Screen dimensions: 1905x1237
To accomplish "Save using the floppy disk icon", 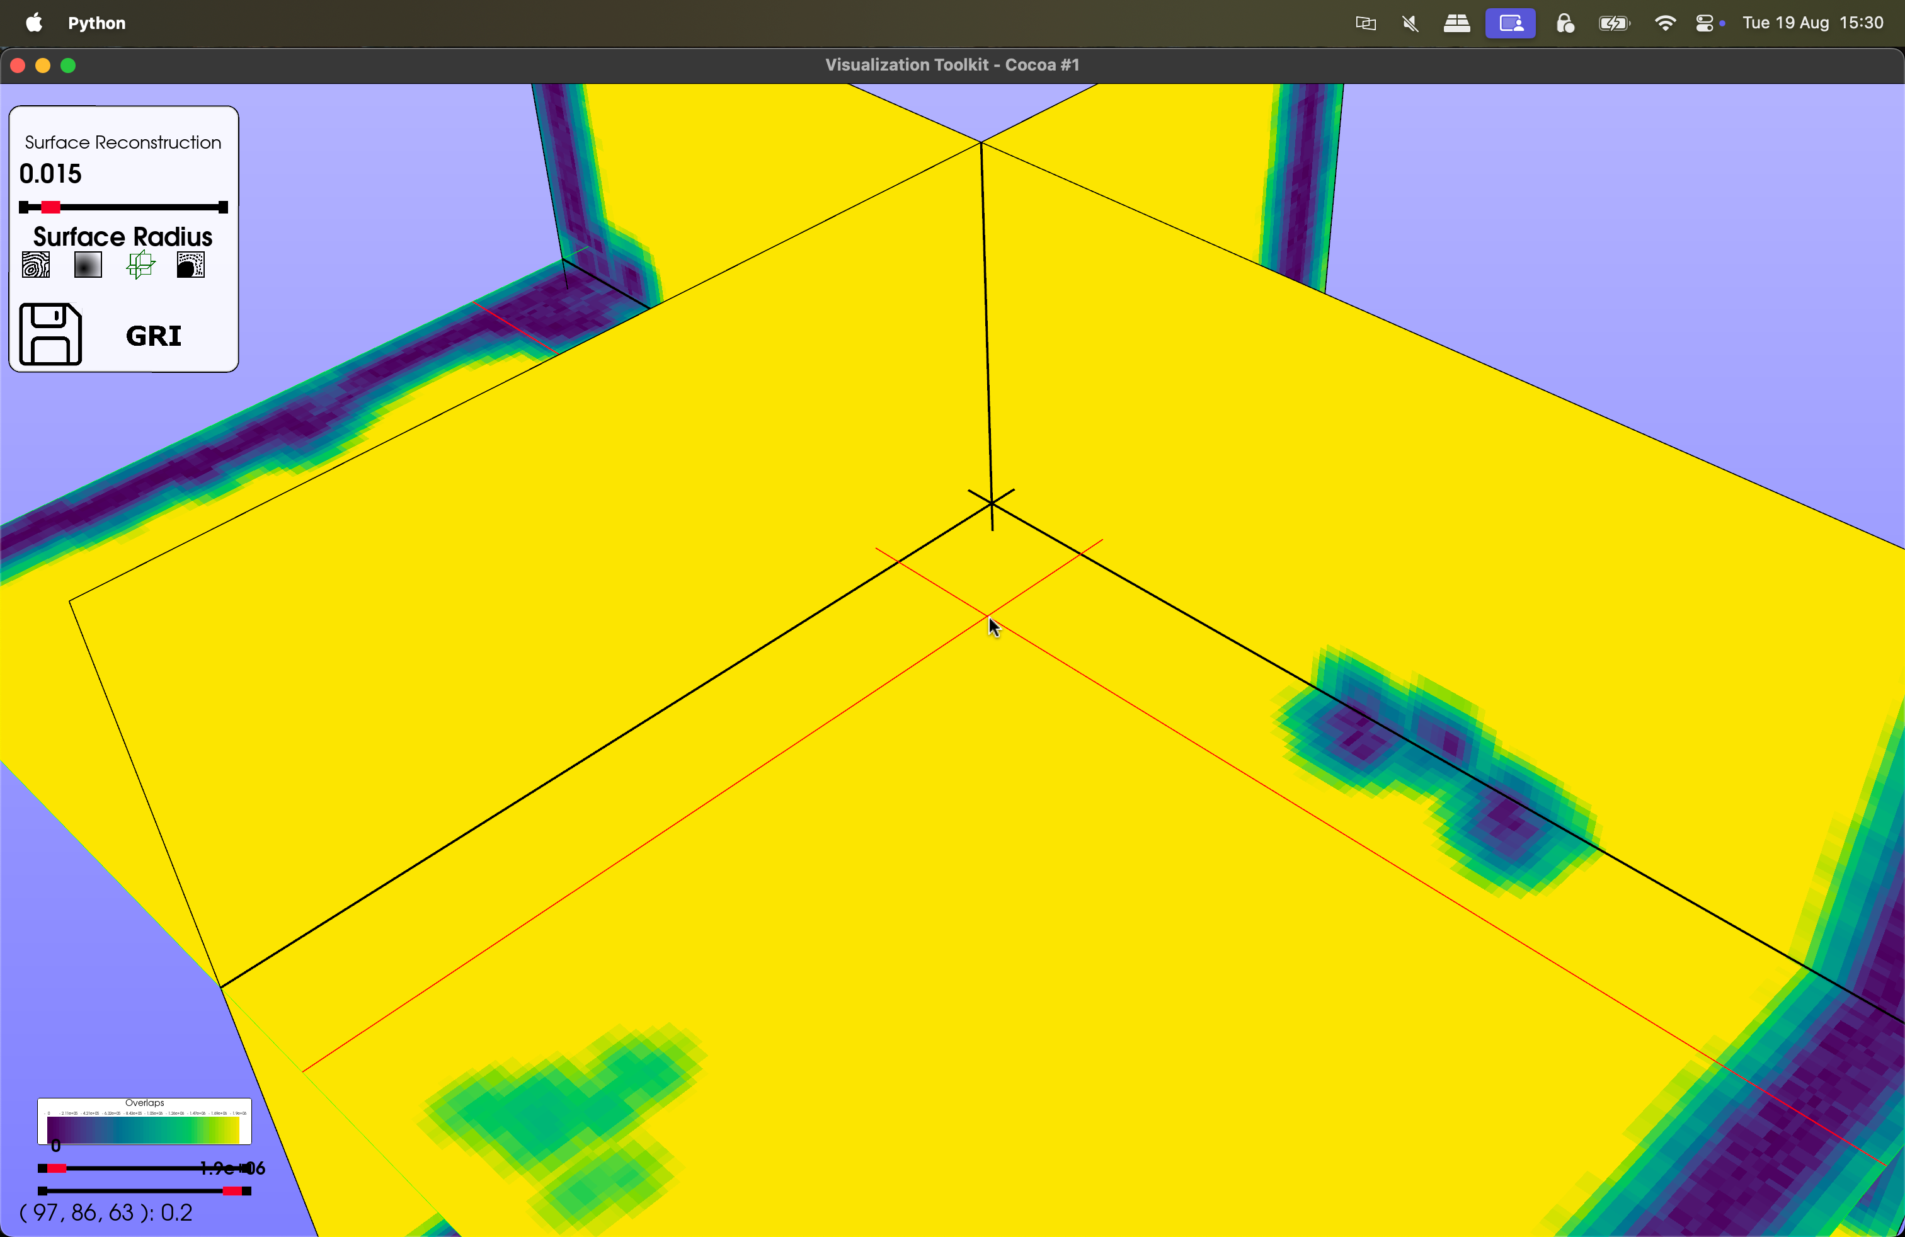I will (x=50, y=334).
